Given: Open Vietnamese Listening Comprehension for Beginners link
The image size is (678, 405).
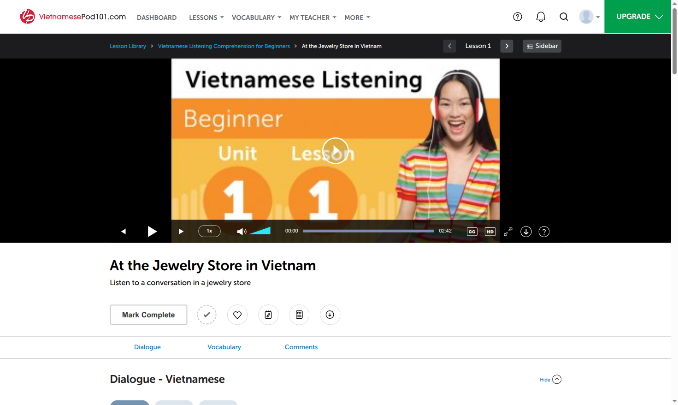Looking at the screenshot, I should (224, 46).
